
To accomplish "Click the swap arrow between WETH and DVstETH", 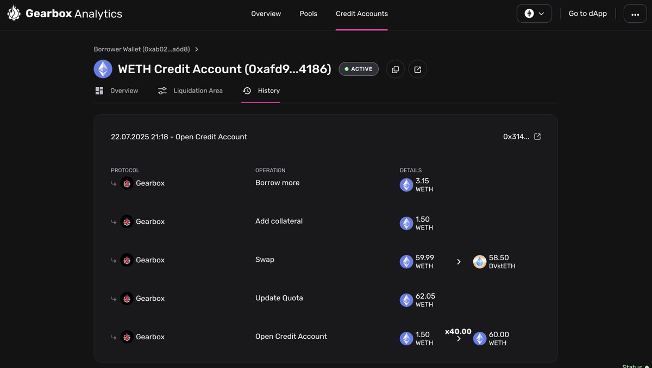I will 459,262.
